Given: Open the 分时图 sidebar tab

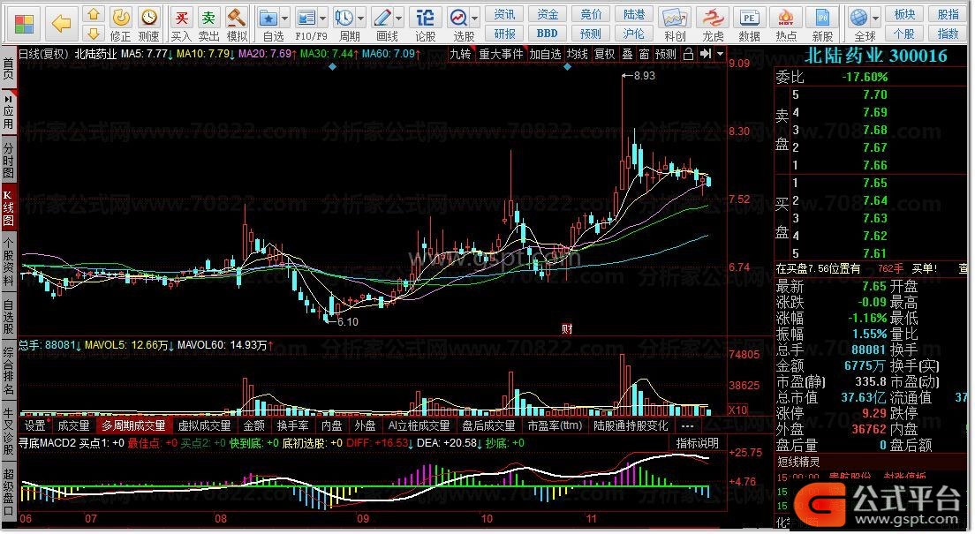Looking at the screenshot, I should (8, 160).
